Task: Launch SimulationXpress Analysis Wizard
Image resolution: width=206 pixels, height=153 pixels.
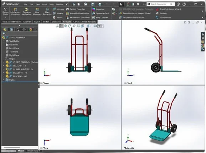Action: [x=135, y=13]
